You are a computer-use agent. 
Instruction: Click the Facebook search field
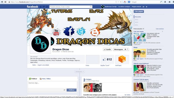[x=70, y=7]
